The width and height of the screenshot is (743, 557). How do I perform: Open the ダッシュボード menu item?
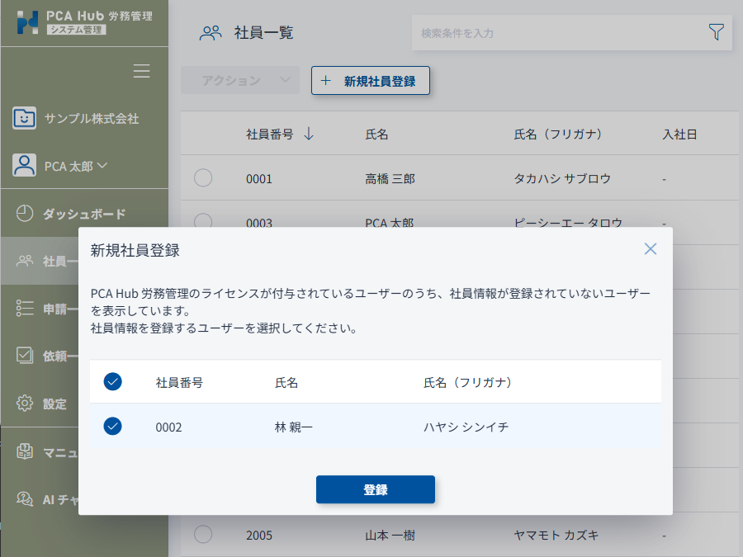(x=83, y=214)
